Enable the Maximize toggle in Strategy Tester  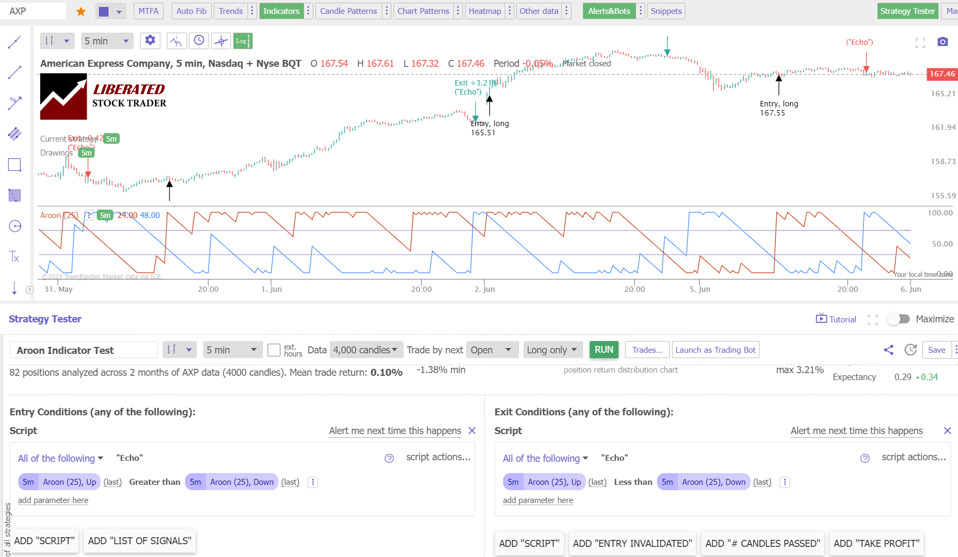[x=899, y=319]
